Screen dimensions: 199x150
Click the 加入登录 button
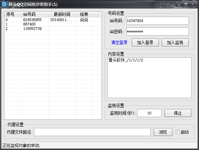tap(145, 42)
